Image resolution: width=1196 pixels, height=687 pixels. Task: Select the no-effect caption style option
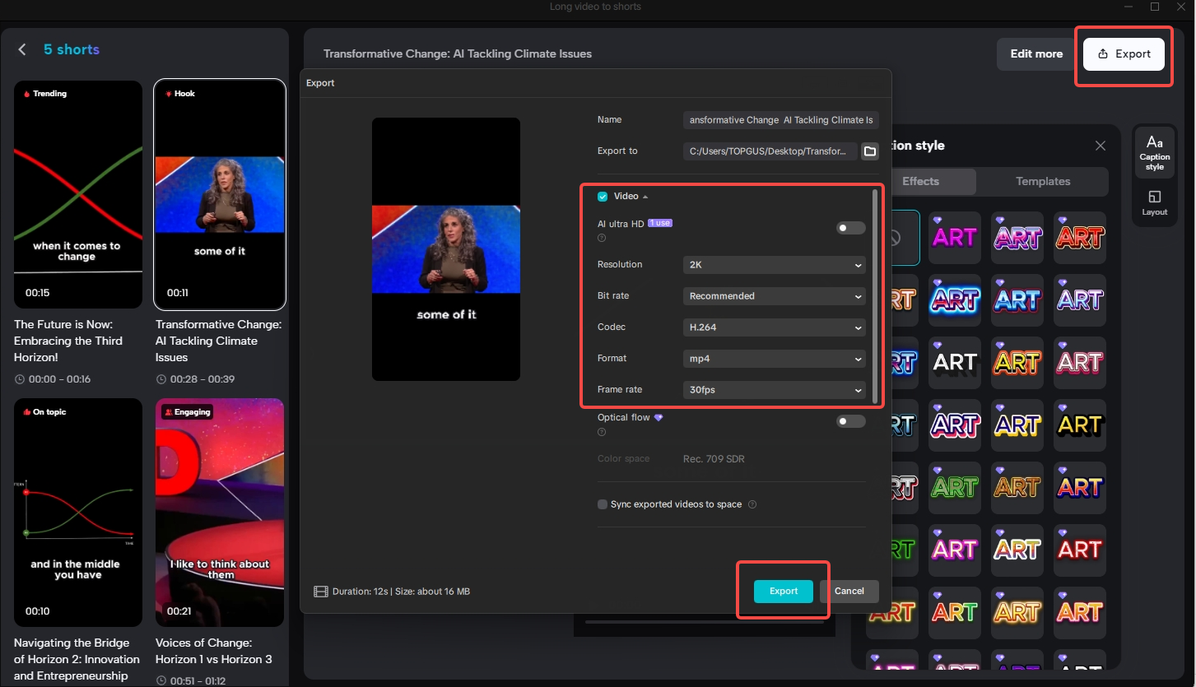[x=903, y=238]
